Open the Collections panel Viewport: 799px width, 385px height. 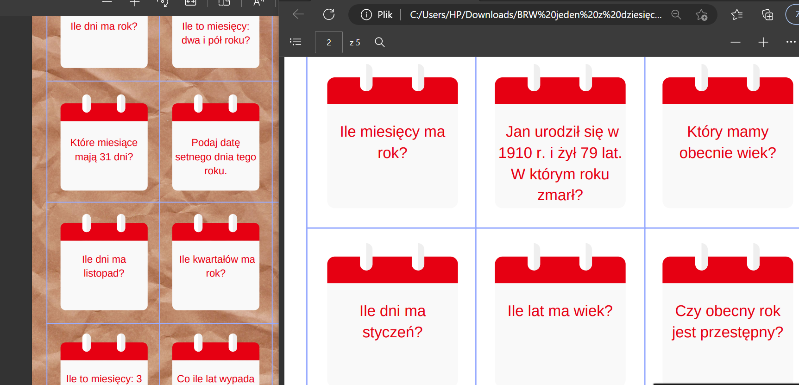[x=767, y=15]
